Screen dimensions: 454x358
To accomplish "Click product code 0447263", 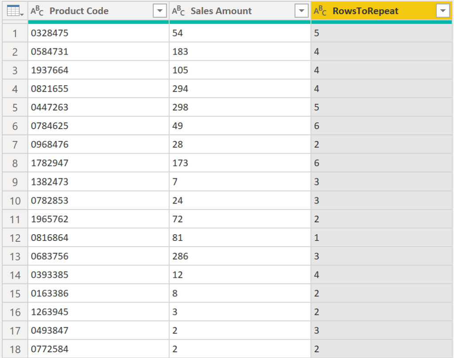I will click(50, 107).
